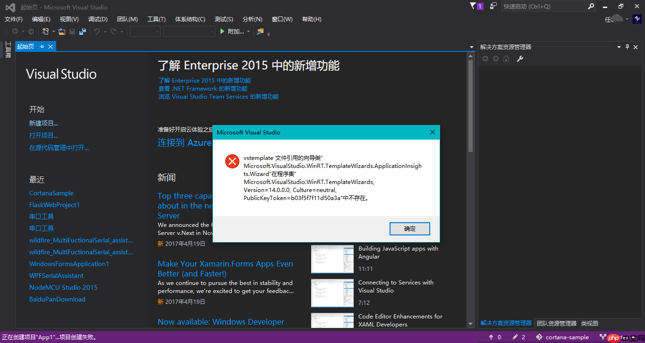Toggle the Start Page pin icon
Screen dimensions: 645x343
42,46
